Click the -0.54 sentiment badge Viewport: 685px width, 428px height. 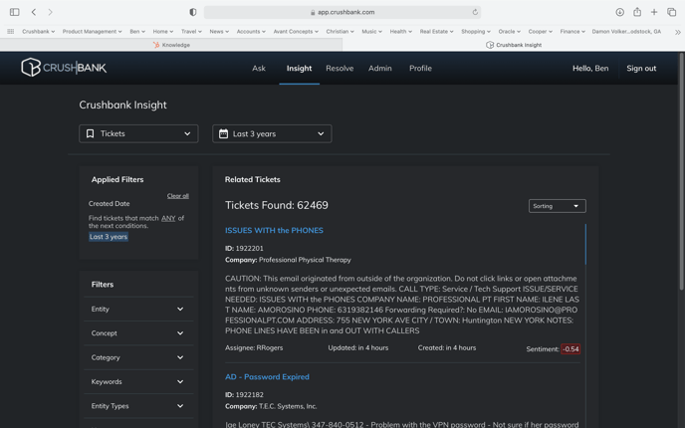click(x=571, y=349)
